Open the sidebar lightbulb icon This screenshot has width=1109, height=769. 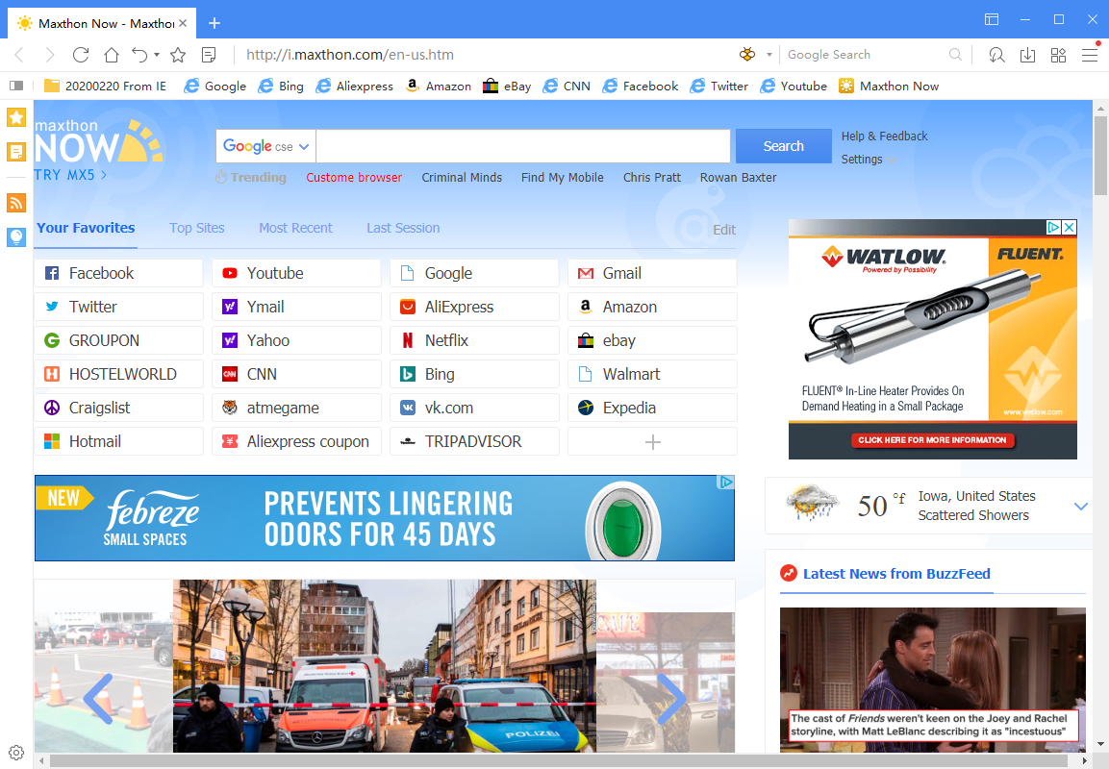(x=16, y=237)
